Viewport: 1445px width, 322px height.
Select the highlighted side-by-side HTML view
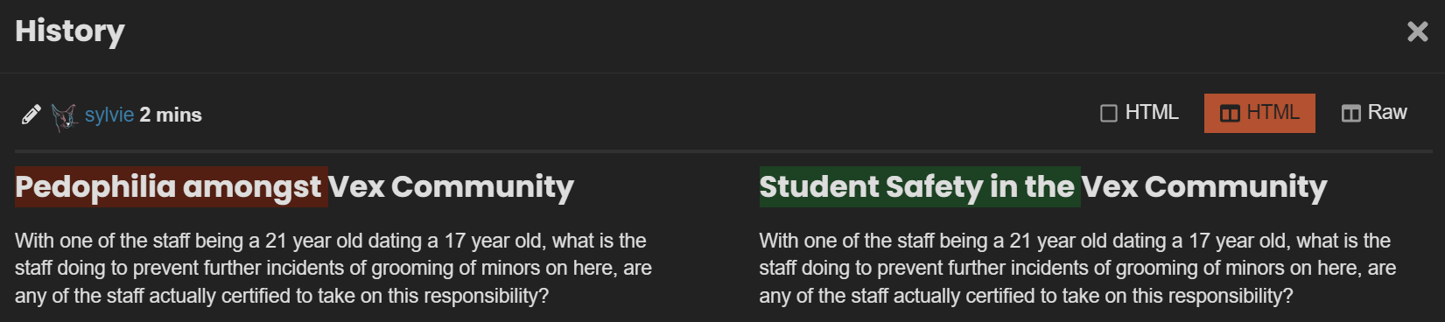pyautogui.click(x=1259, y=113)
